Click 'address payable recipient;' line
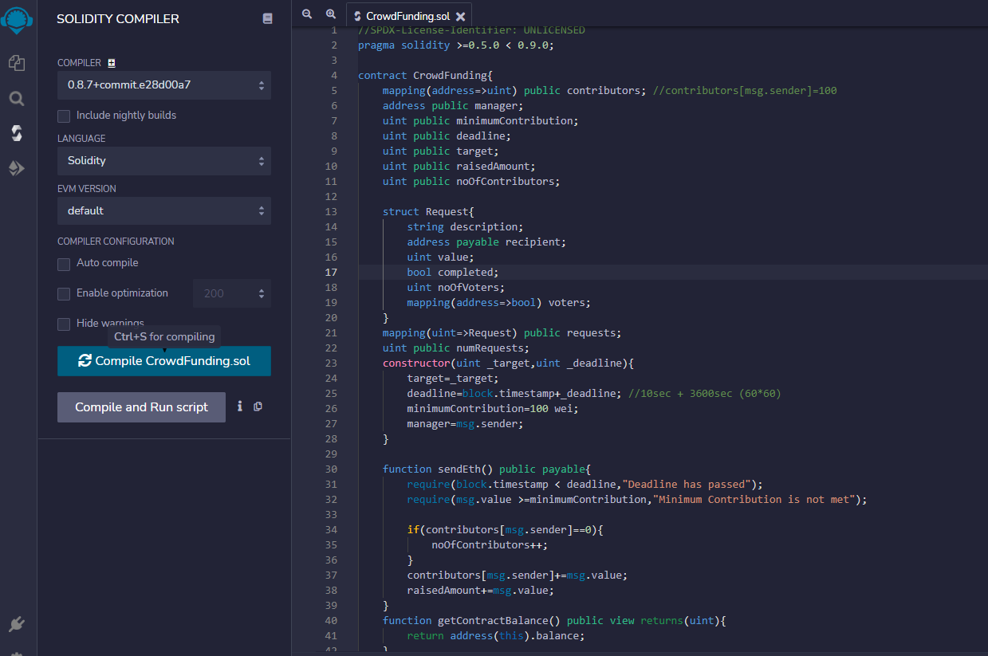This screenshot has width=988, height=656. 486,242
